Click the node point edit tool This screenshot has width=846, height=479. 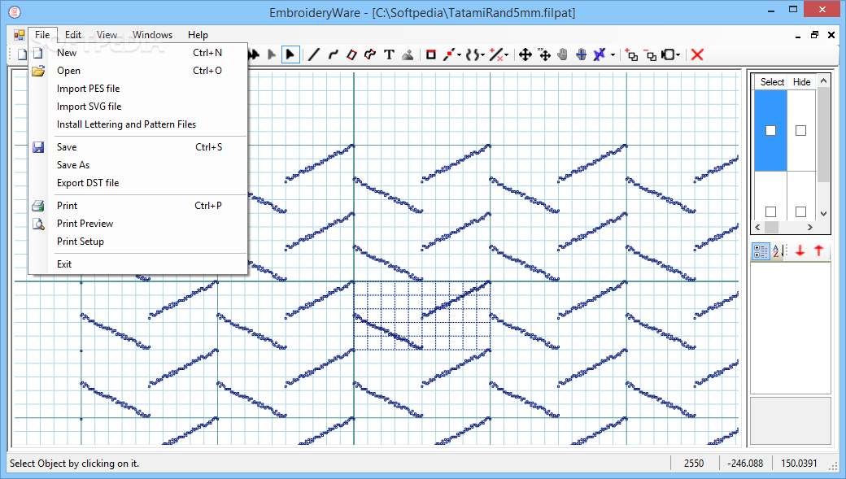pos(449,54)
